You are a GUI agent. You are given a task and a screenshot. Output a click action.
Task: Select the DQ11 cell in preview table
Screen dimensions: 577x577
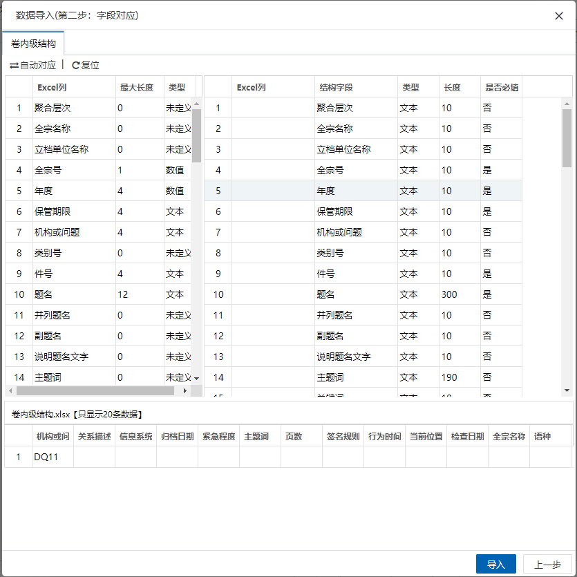point(53,457)
